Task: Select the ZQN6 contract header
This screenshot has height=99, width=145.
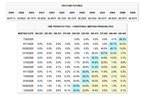Action: (133, 13)
